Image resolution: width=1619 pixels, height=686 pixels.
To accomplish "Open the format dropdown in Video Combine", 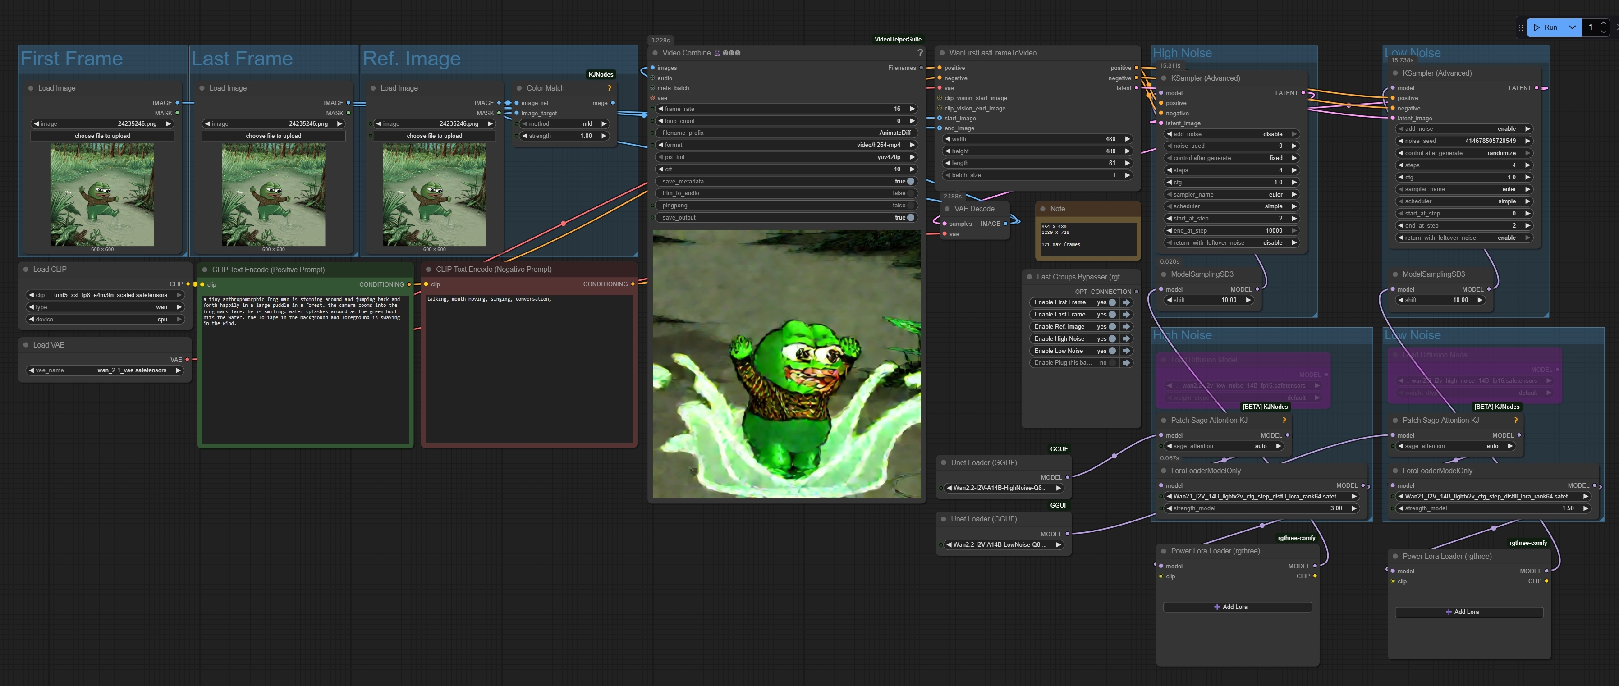I will click(x=786, y=145).
